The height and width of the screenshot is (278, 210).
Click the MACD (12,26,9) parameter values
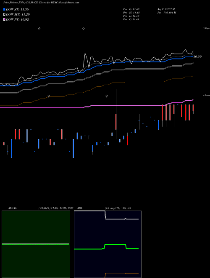56,208
